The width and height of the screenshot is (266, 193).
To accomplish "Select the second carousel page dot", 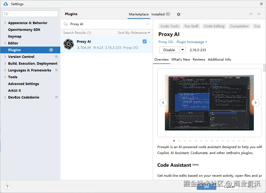I will pos(179,141).
